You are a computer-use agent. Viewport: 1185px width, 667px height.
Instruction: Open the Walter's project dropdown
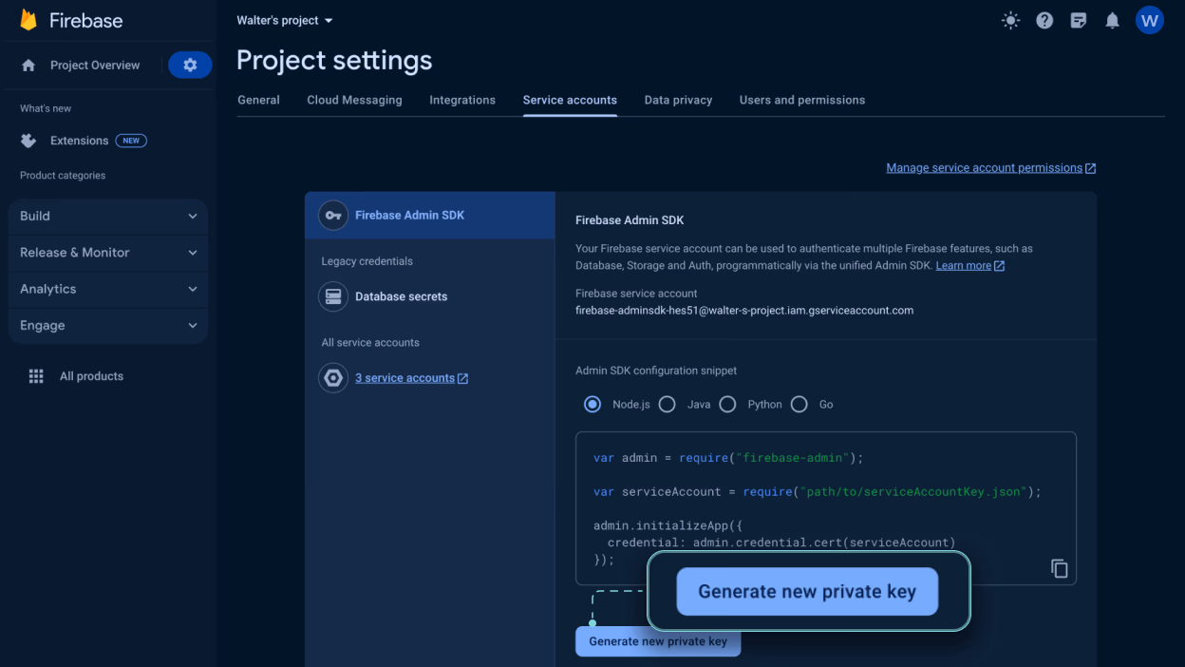click(285, 20)
